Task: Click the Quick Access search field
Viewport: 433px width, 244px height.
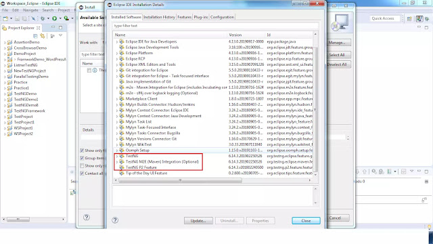Action: pyautogui.click(x=385, y=18)
